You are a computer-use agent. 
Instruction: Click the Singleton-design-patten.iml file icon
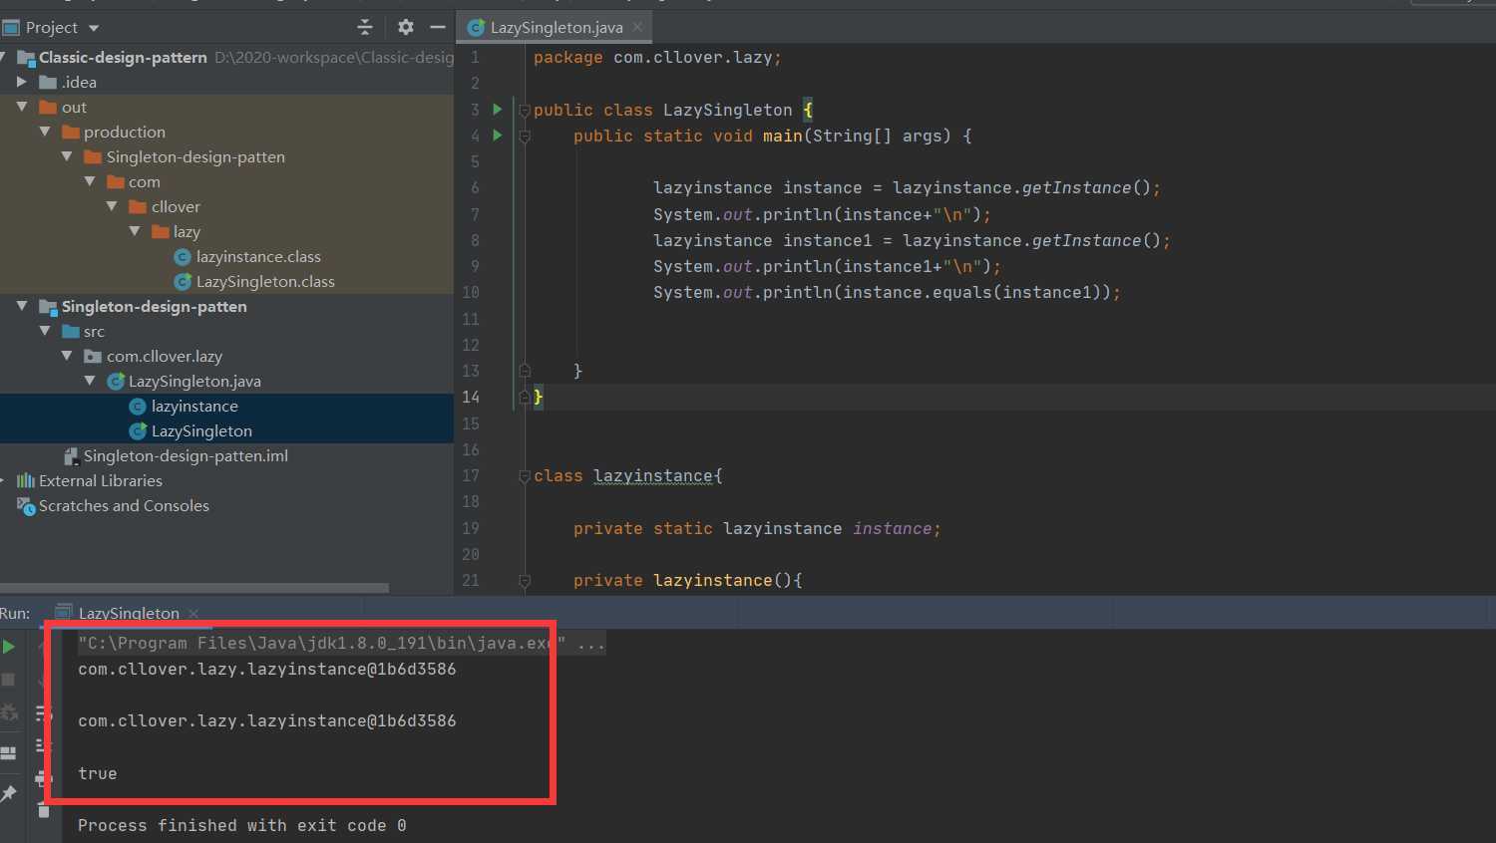tap(71, 456)
